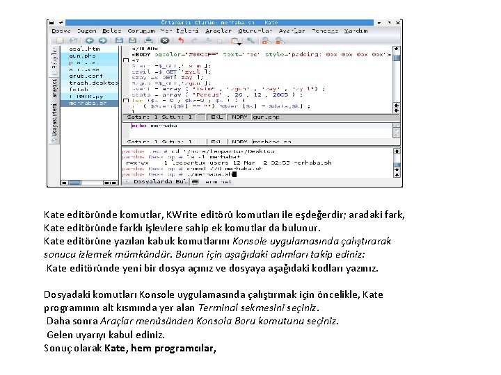The image size is (501, 375).
Task: Click the 'echo merhaba' line in editor
Action: pyautogui.click(x=154, y=126)
